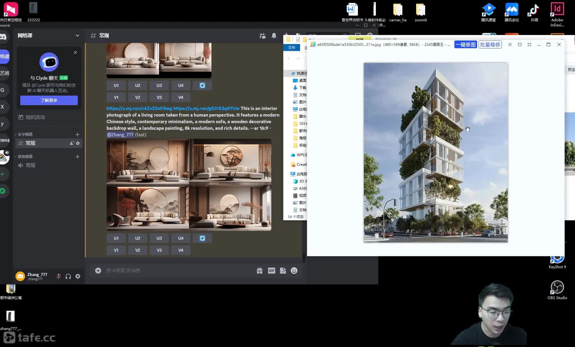Click 批量精修 button
Screen dimensions: 575x347
490,45
